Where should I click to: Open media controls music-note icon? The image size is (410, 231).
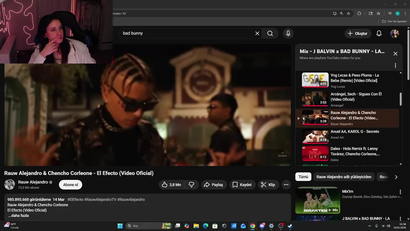pos(390,13)
